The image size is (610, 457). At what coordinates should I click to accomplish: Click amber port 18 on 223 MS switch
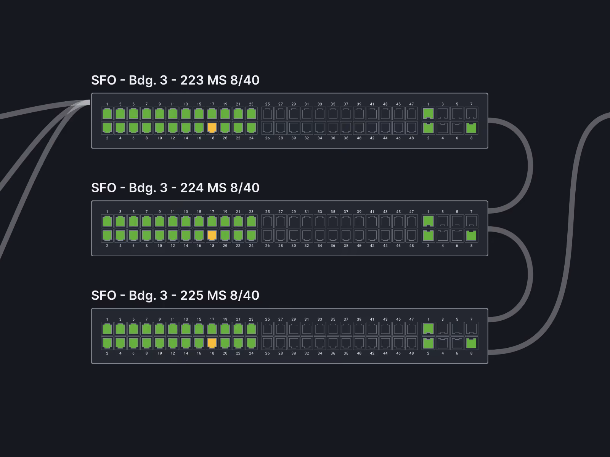(x=212, y=128)
